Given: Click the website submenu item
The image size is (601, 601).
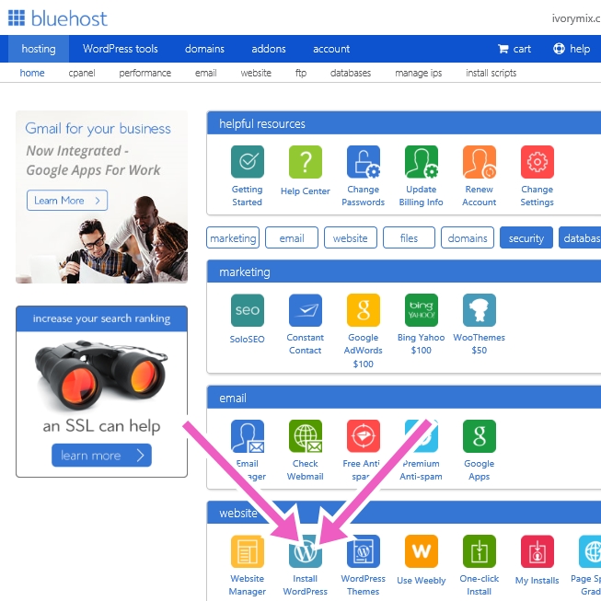Looking at the screenshot, I should click(x=256, y=73).
